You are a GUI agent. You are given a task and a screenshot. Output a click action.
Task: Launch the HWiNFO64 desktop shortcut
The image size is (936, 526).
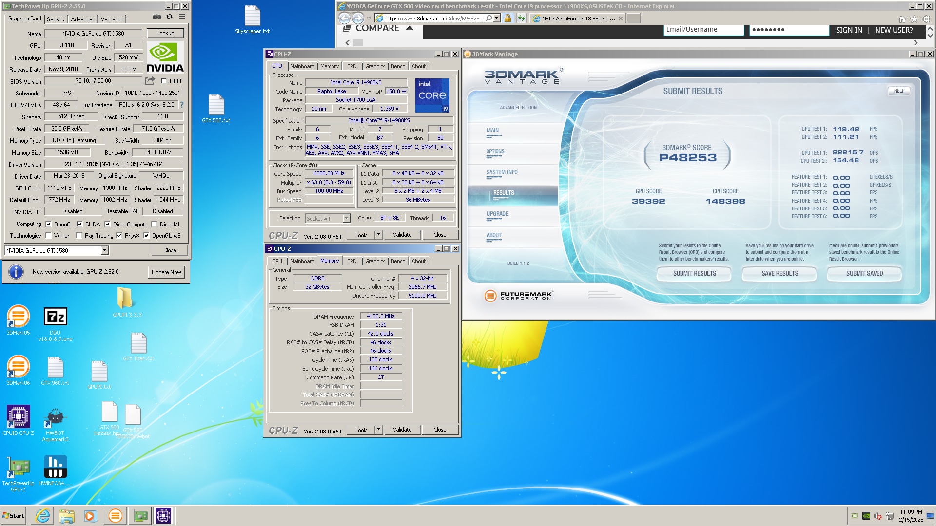pyautogui.click(x=55, y=470)
